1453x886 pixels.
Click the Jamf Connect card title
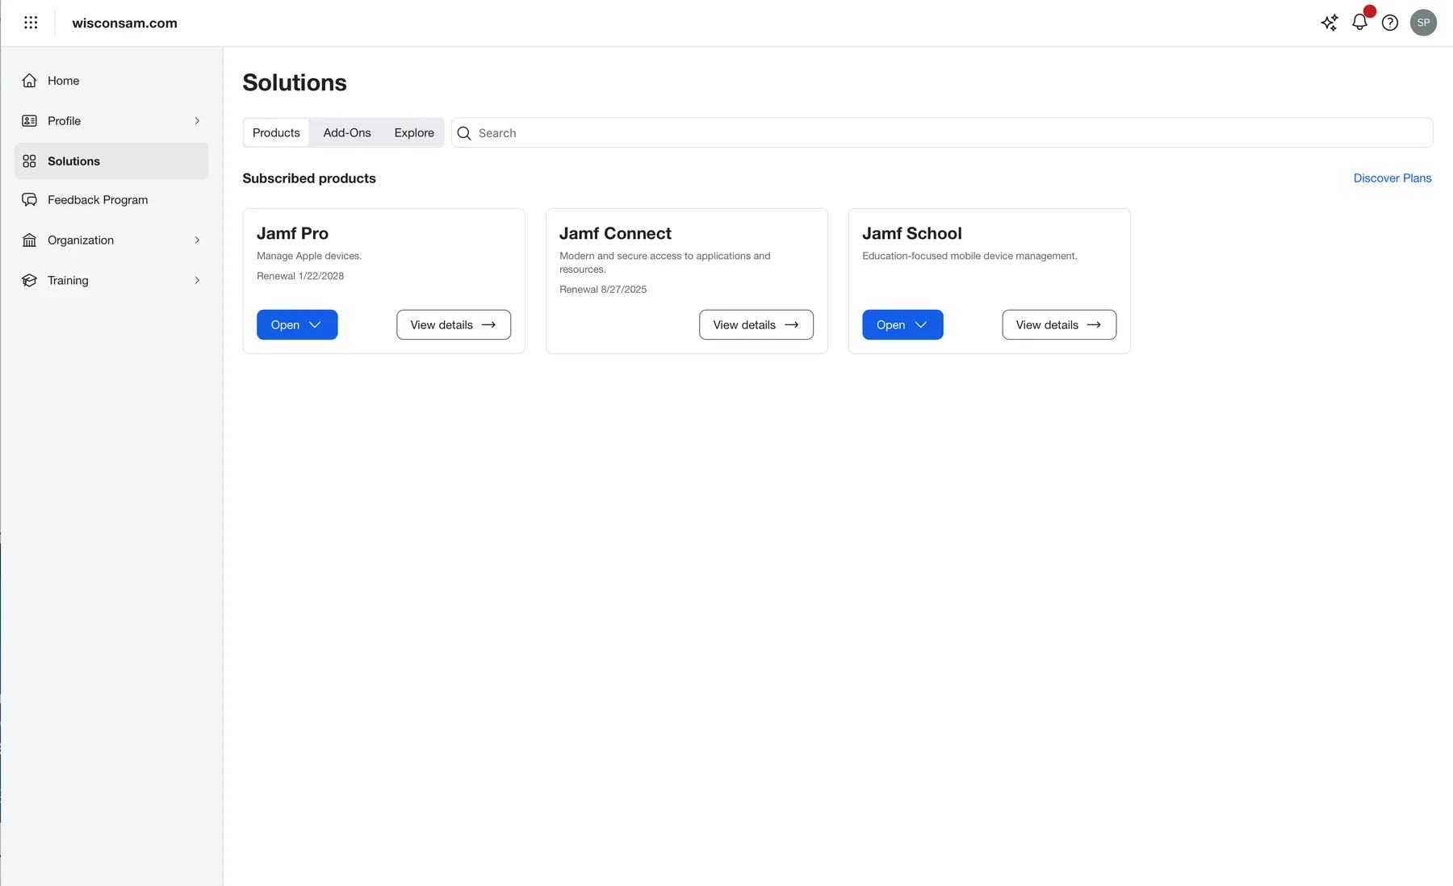(615, 233)
